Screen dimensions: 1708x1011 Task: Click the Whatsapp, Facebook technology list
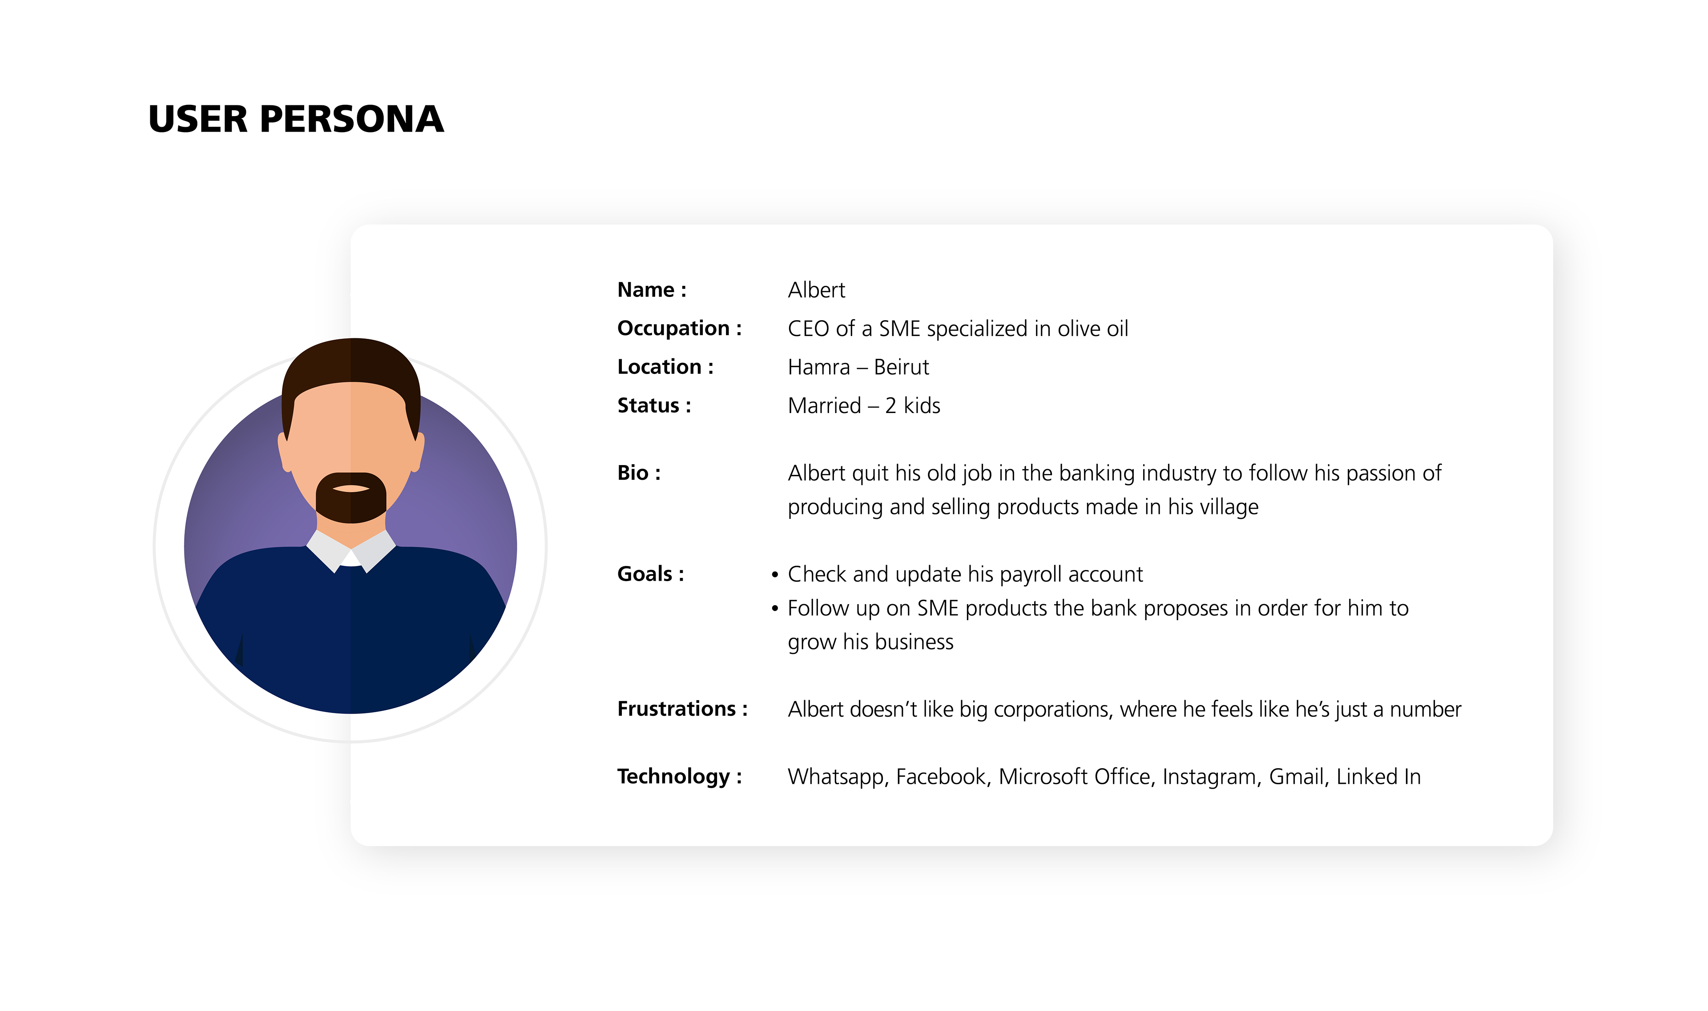(1104, 777)
